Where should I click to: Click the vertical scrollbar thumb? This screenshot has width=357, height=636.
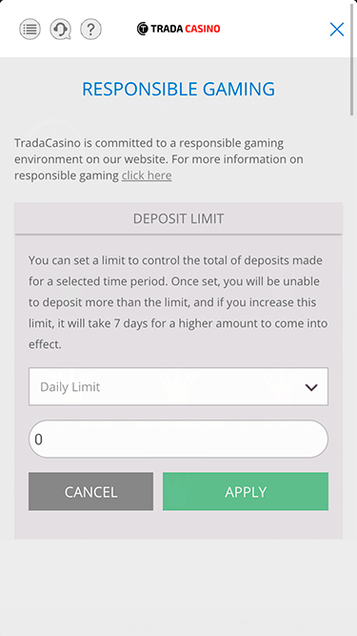point(352,59)
